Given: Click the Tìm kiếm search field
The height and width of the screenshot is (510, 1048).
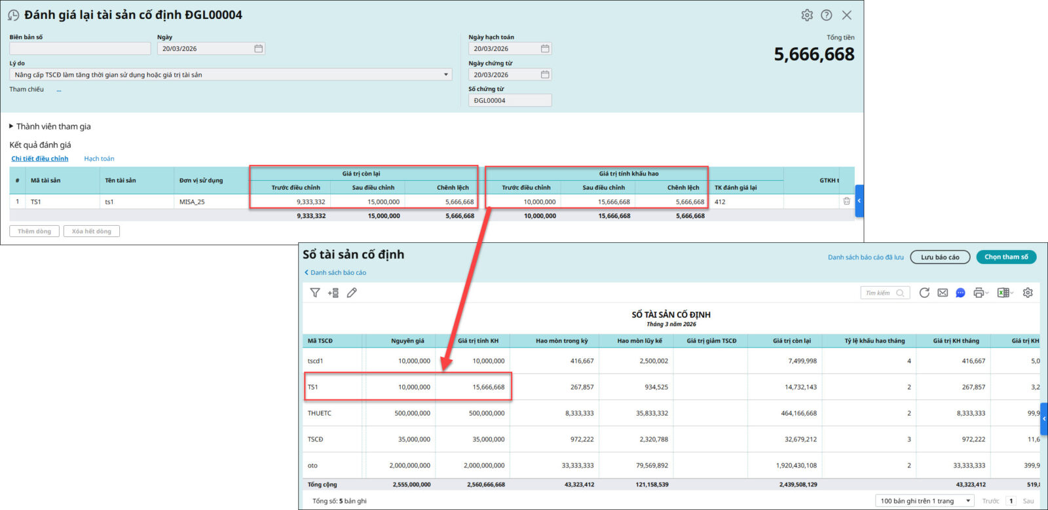Looking at the screenshot, I should pos(879,293).
